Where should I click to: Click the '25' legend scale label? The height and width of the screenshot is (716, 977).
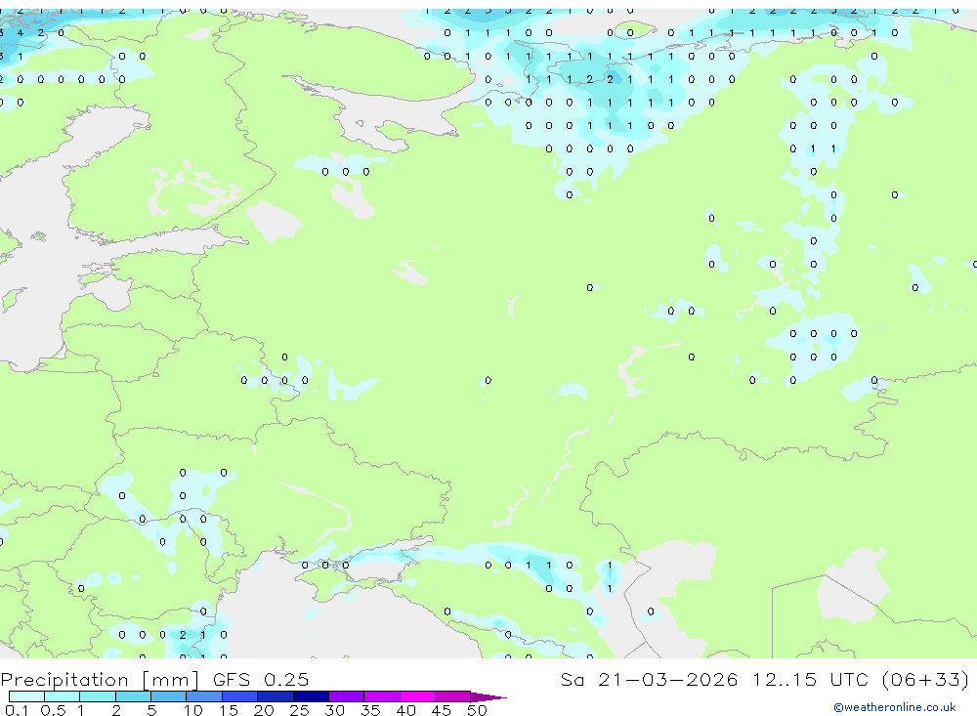pos(299,710)
